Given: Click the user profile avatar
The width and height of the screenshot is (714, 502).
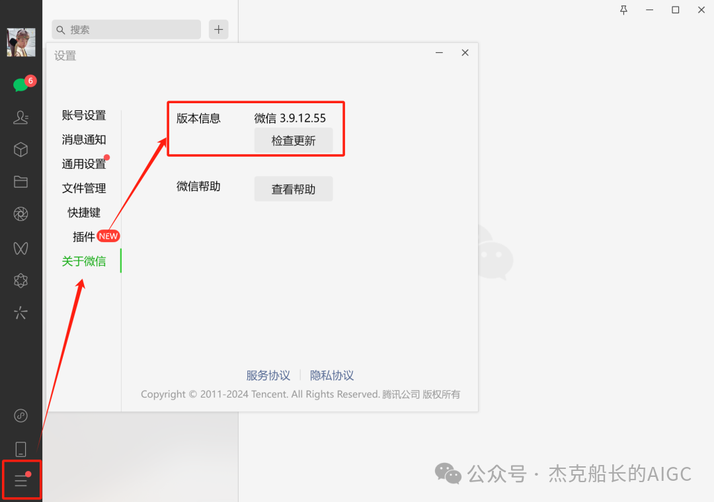Looking at the screenshot, I should click(x=21, y=42).
